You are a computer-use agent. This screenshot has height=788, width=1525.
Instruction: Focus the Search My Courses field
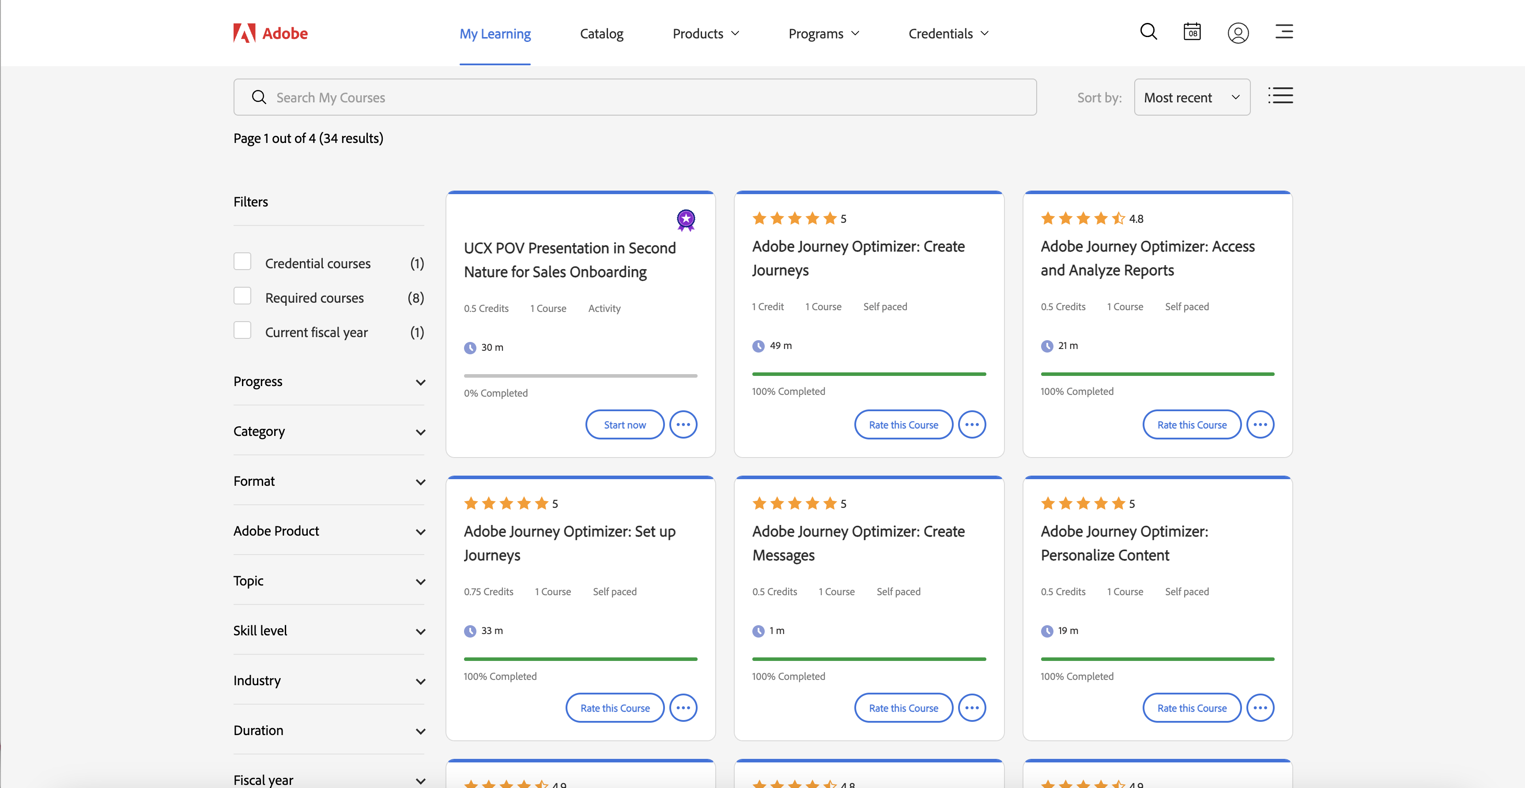coord(634,97)
